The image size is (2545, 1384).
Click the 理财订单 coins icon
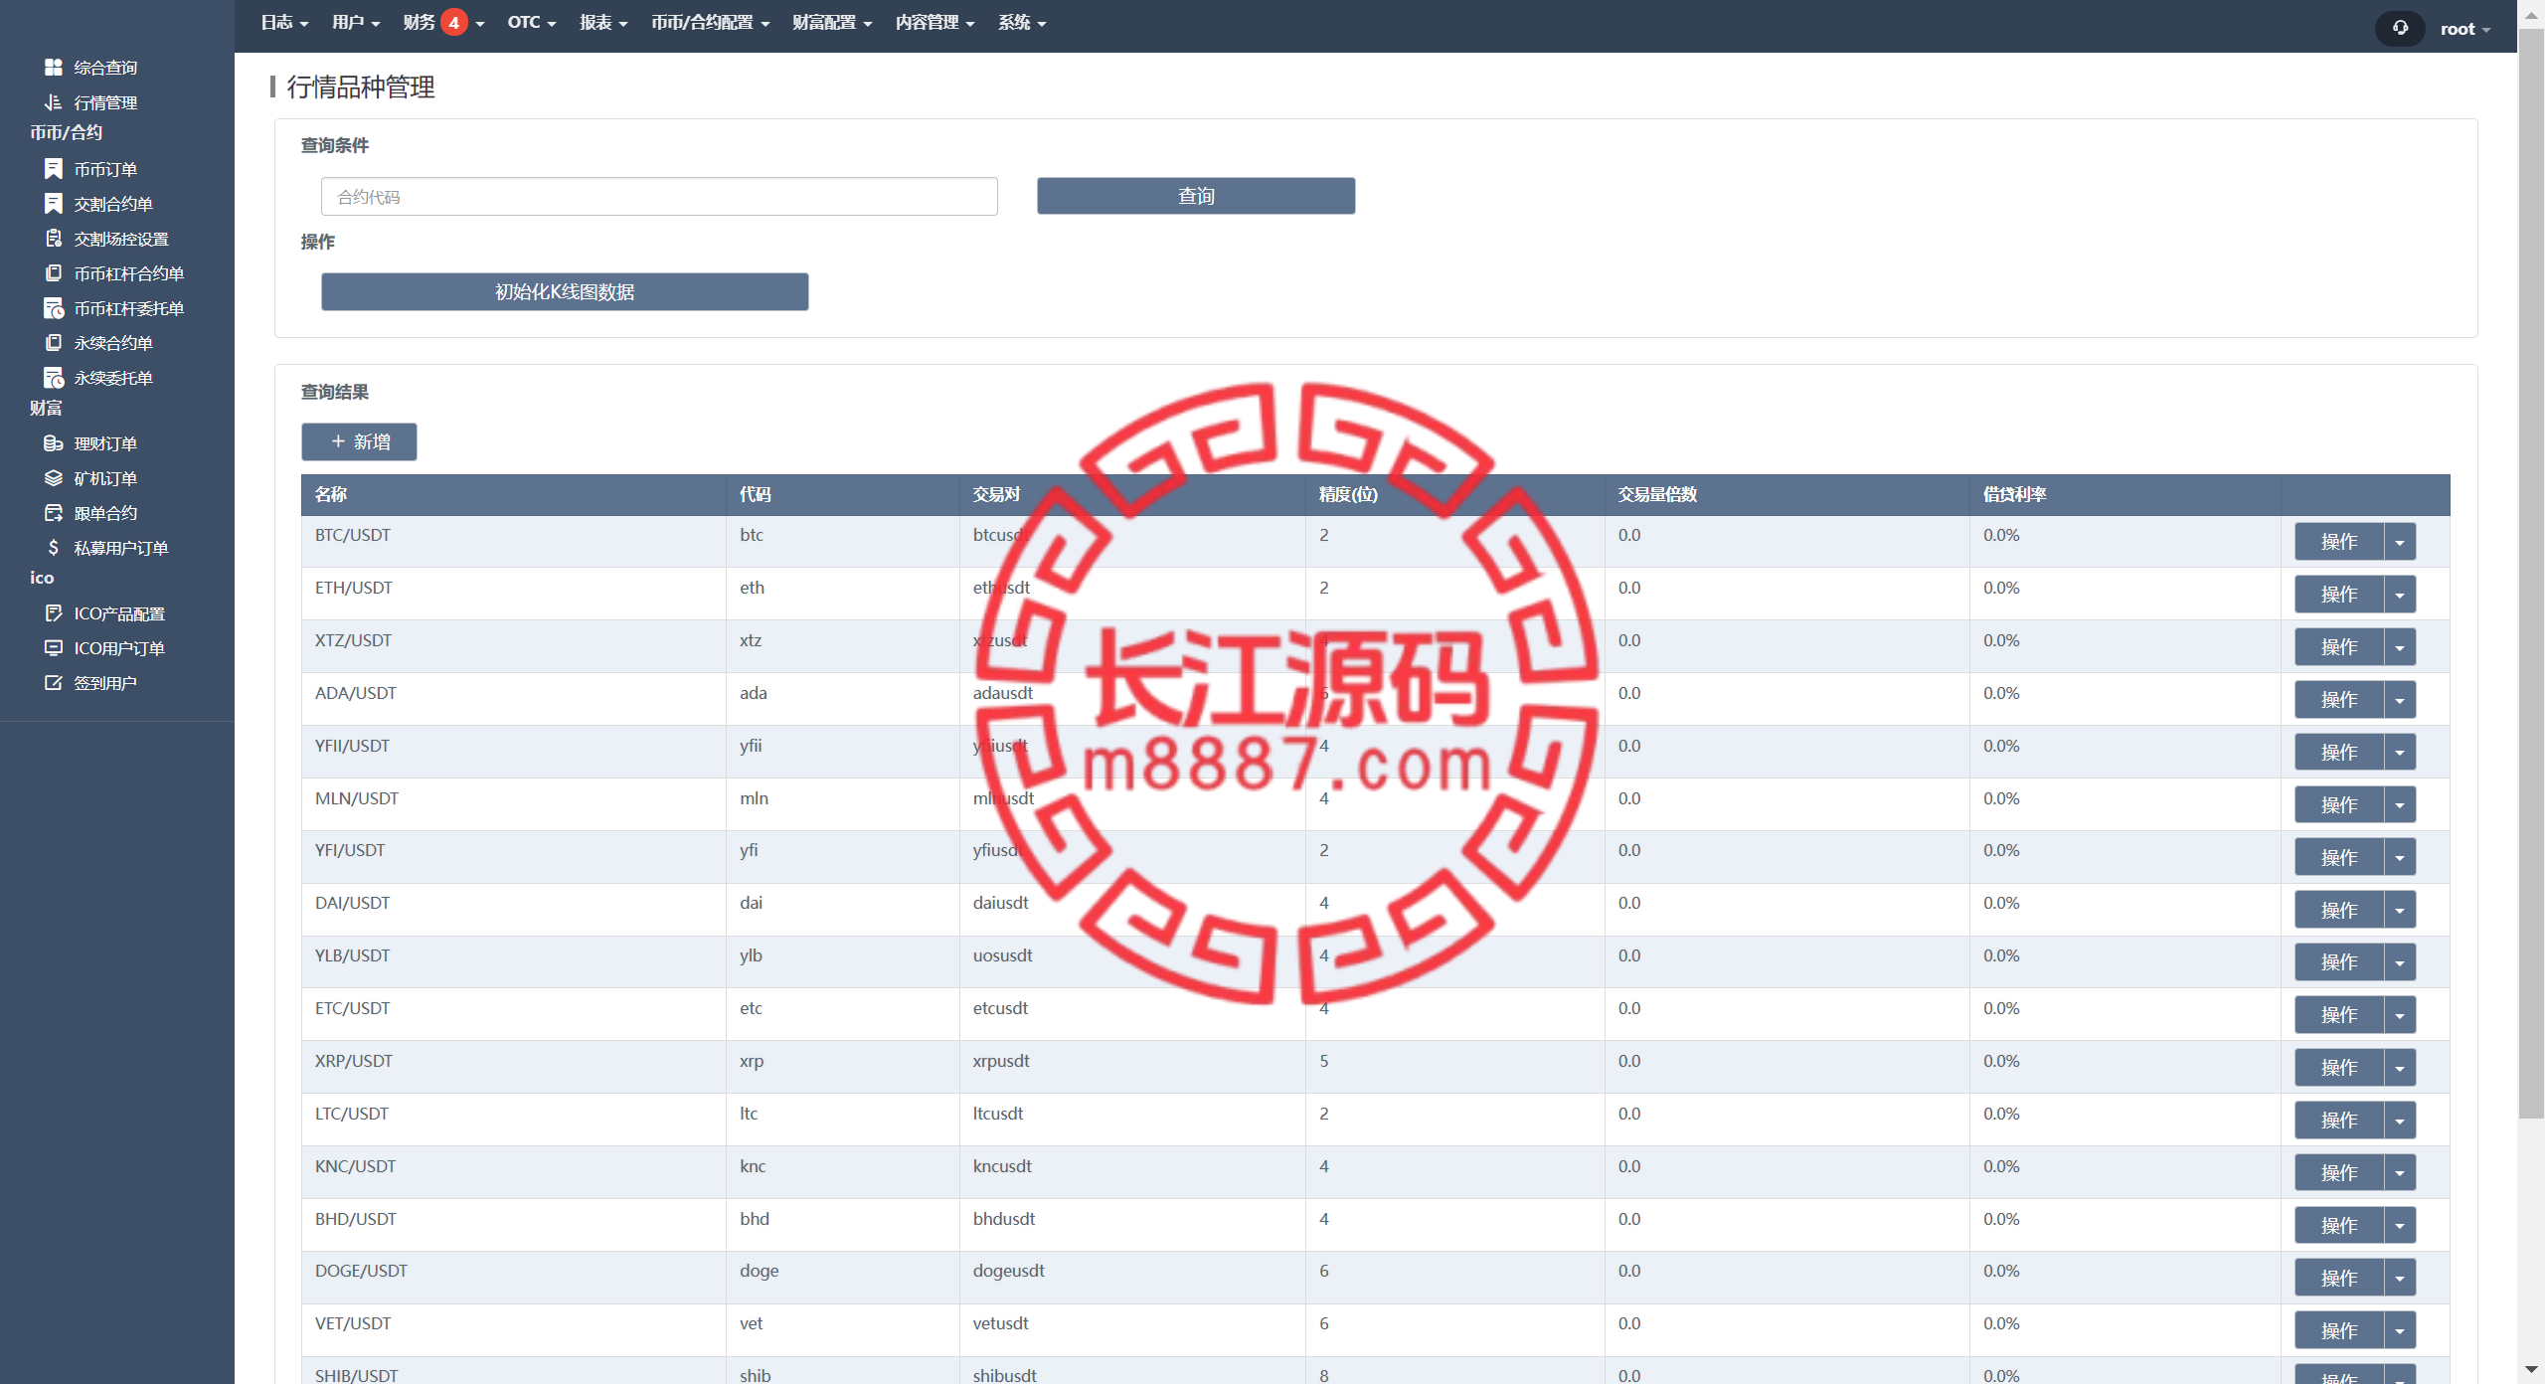pos(54,443)
